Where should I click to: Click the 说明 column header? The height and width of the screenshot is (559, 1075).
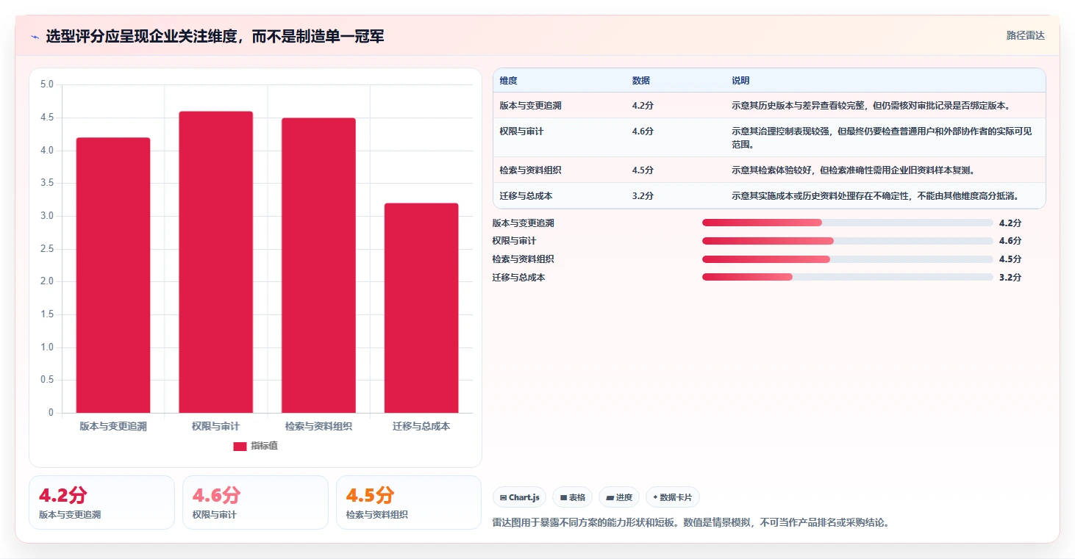click(x=740, y=81)
